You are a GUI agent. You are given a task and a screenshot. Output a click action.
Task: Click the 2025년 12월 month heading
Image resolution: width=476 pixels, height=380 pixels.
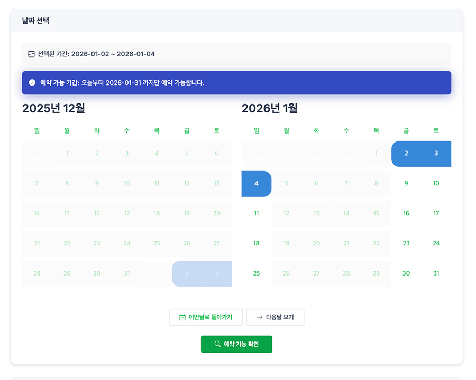pos(54,109)
